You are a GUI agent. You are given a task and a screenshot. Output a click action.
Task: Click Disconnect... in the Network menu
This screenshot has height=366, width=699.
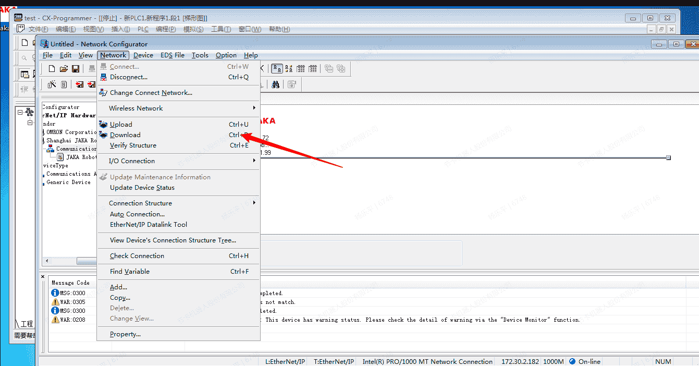(x=128, y=77)
